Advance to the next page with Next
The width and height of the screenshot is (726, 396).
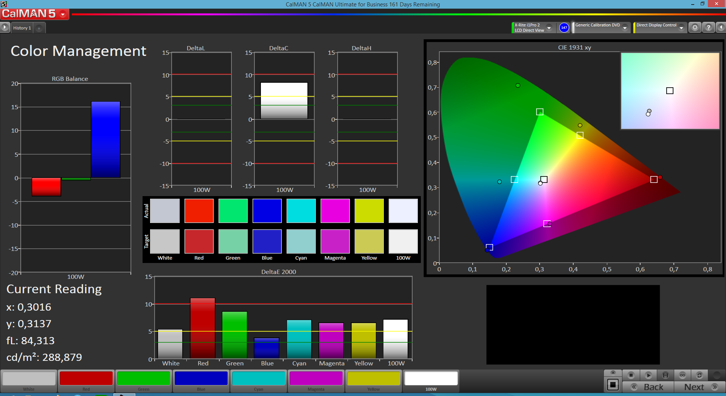(700, 387)
